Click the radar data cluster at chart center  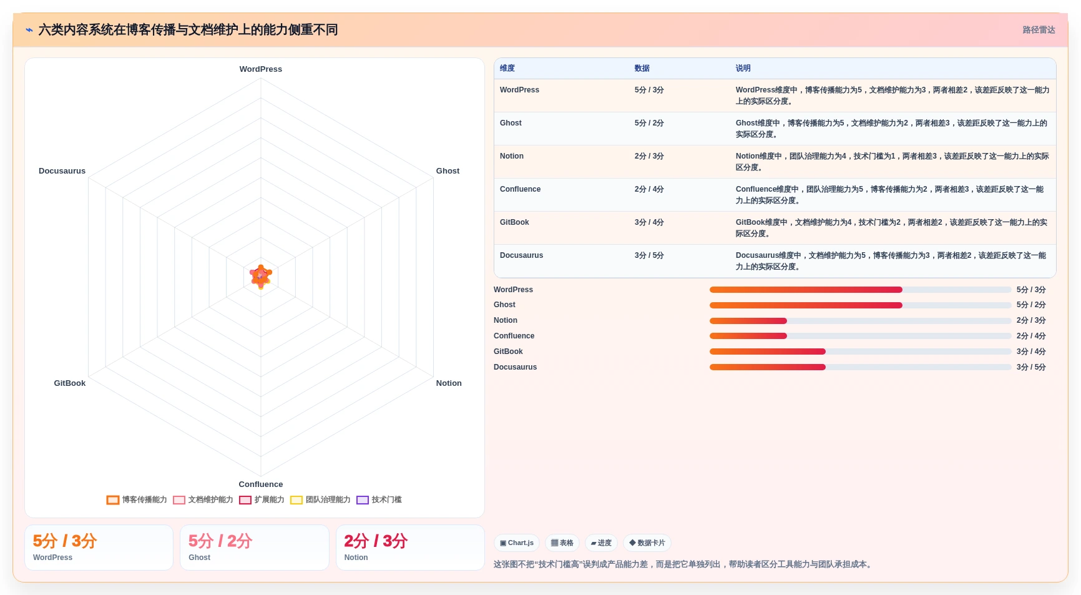click(261, 276)
